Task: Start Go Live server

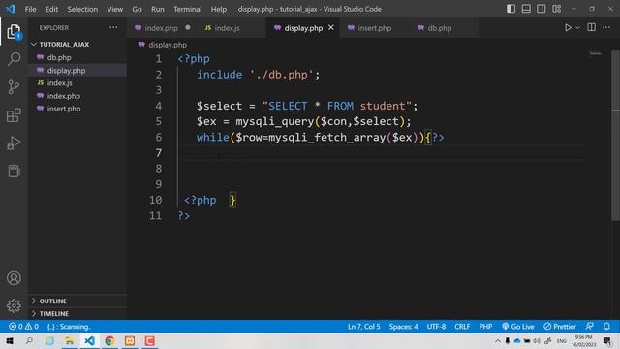Action: [518, 327]
